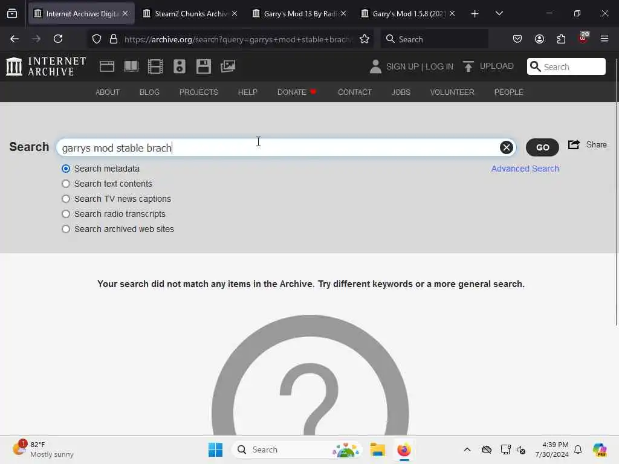Click the header Search box in Internet Archive
Image resolution: width=619 pixels, height=464 pixels.
[x=566, y=66]
